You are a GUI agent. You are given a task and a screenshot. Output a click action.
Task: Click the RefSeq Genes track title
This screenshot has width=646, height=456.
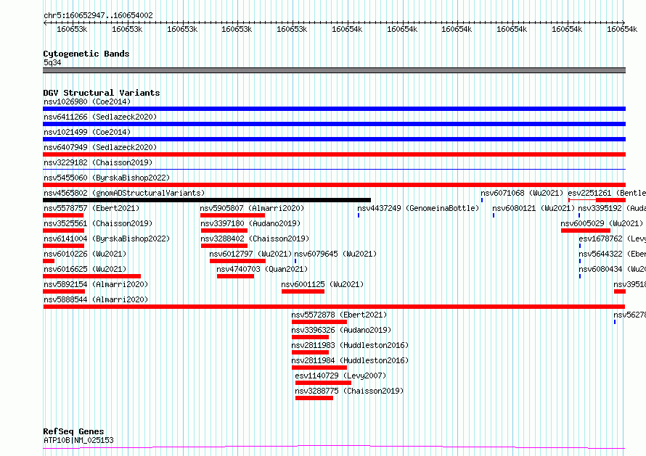tap(73, 431)
